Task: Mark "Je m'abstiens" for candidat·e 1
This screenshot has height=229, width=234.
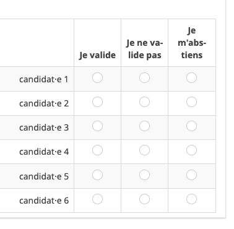Action: 191,78
